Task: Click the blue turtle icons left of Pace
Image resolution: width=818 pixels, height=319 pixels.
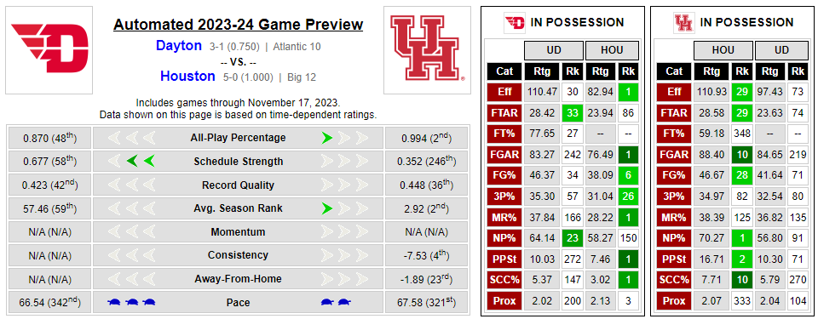Action: tap(131, 302)
